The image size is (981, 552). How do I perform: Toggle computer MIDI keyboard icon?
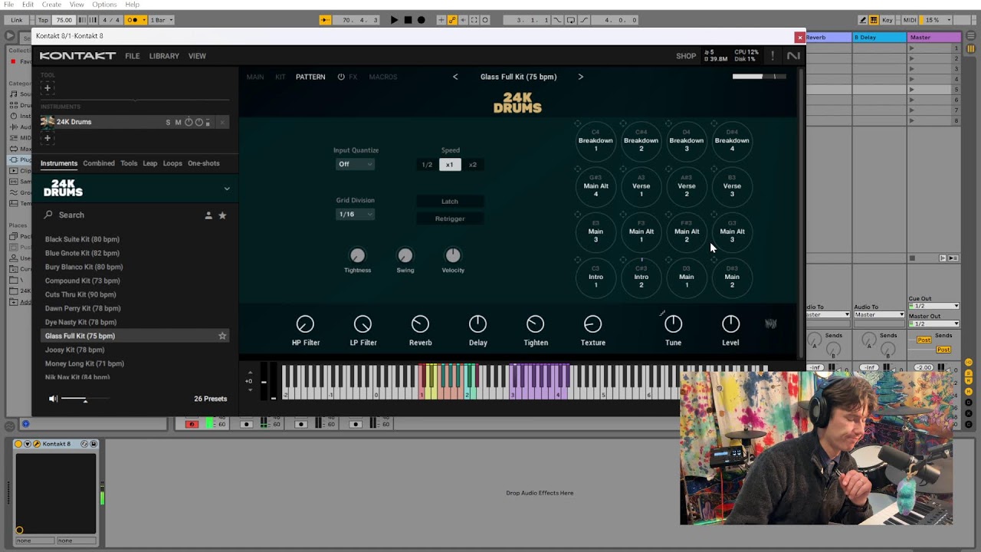[874, 20]
